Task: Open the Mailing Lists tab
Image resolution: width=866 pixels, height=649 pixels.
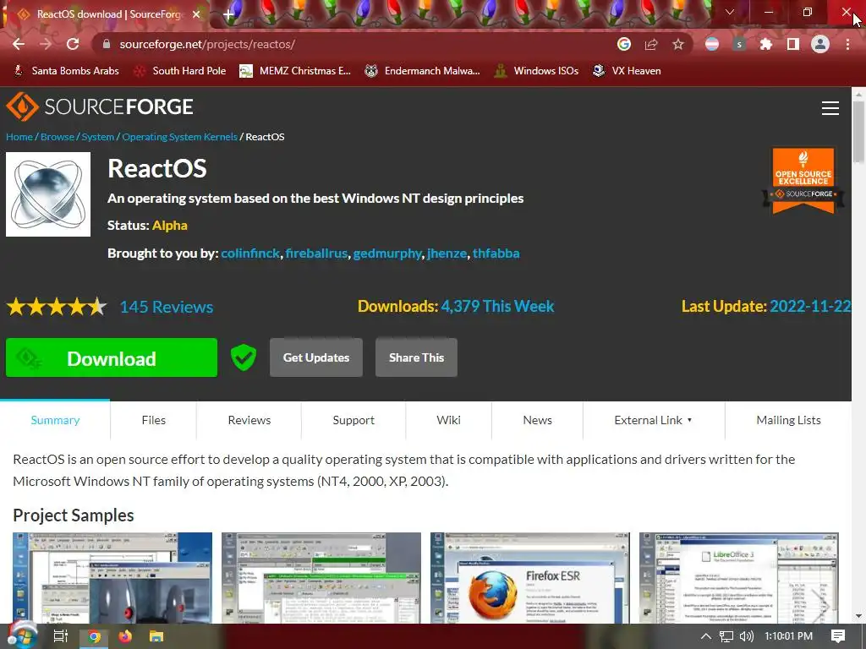Action: 788,420
